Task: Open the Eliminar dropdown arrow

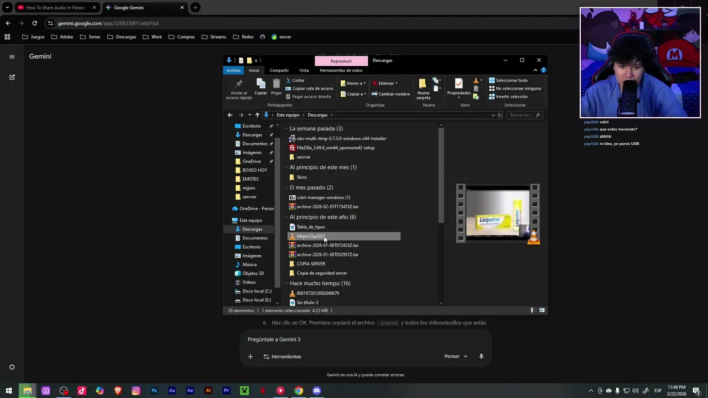Action: pos(396,83)
